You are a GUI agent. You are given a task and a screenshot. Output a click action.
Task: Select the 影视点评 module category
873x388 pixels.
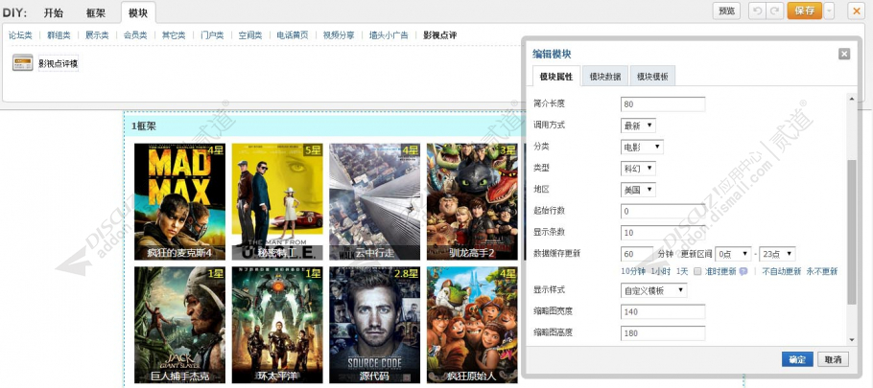[439, 35]
